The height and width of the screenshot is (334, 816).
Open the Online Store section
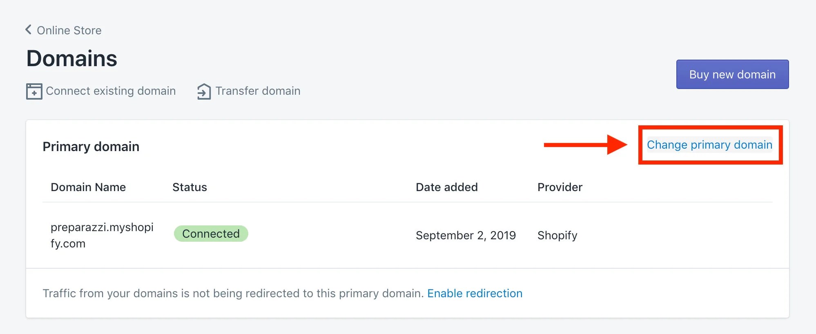69,30
